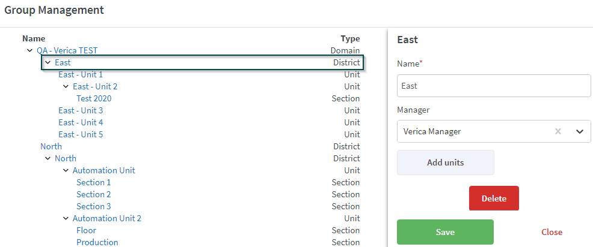Select the Production section

[97, 242]
